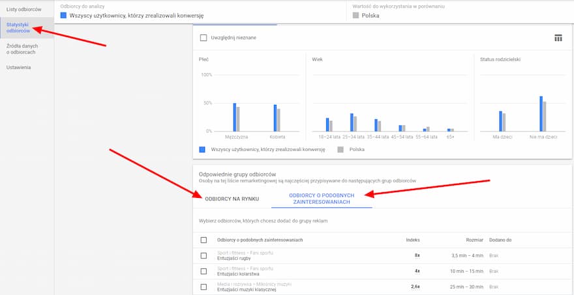Click the Dodano do column header
The height and width of the screenshot is (295, 574).
pyautogui.click(x=500, y=240)
